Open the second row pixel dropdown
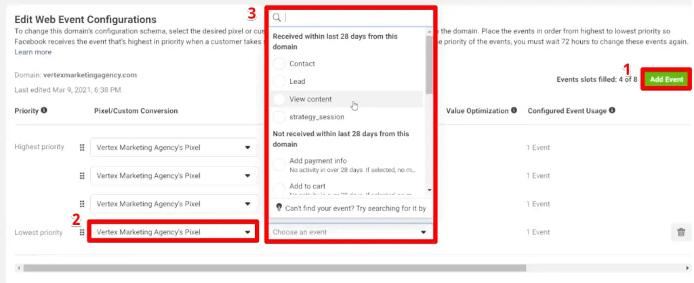The image size is (694, 283). pyautogui.click(x=174, y=175)
